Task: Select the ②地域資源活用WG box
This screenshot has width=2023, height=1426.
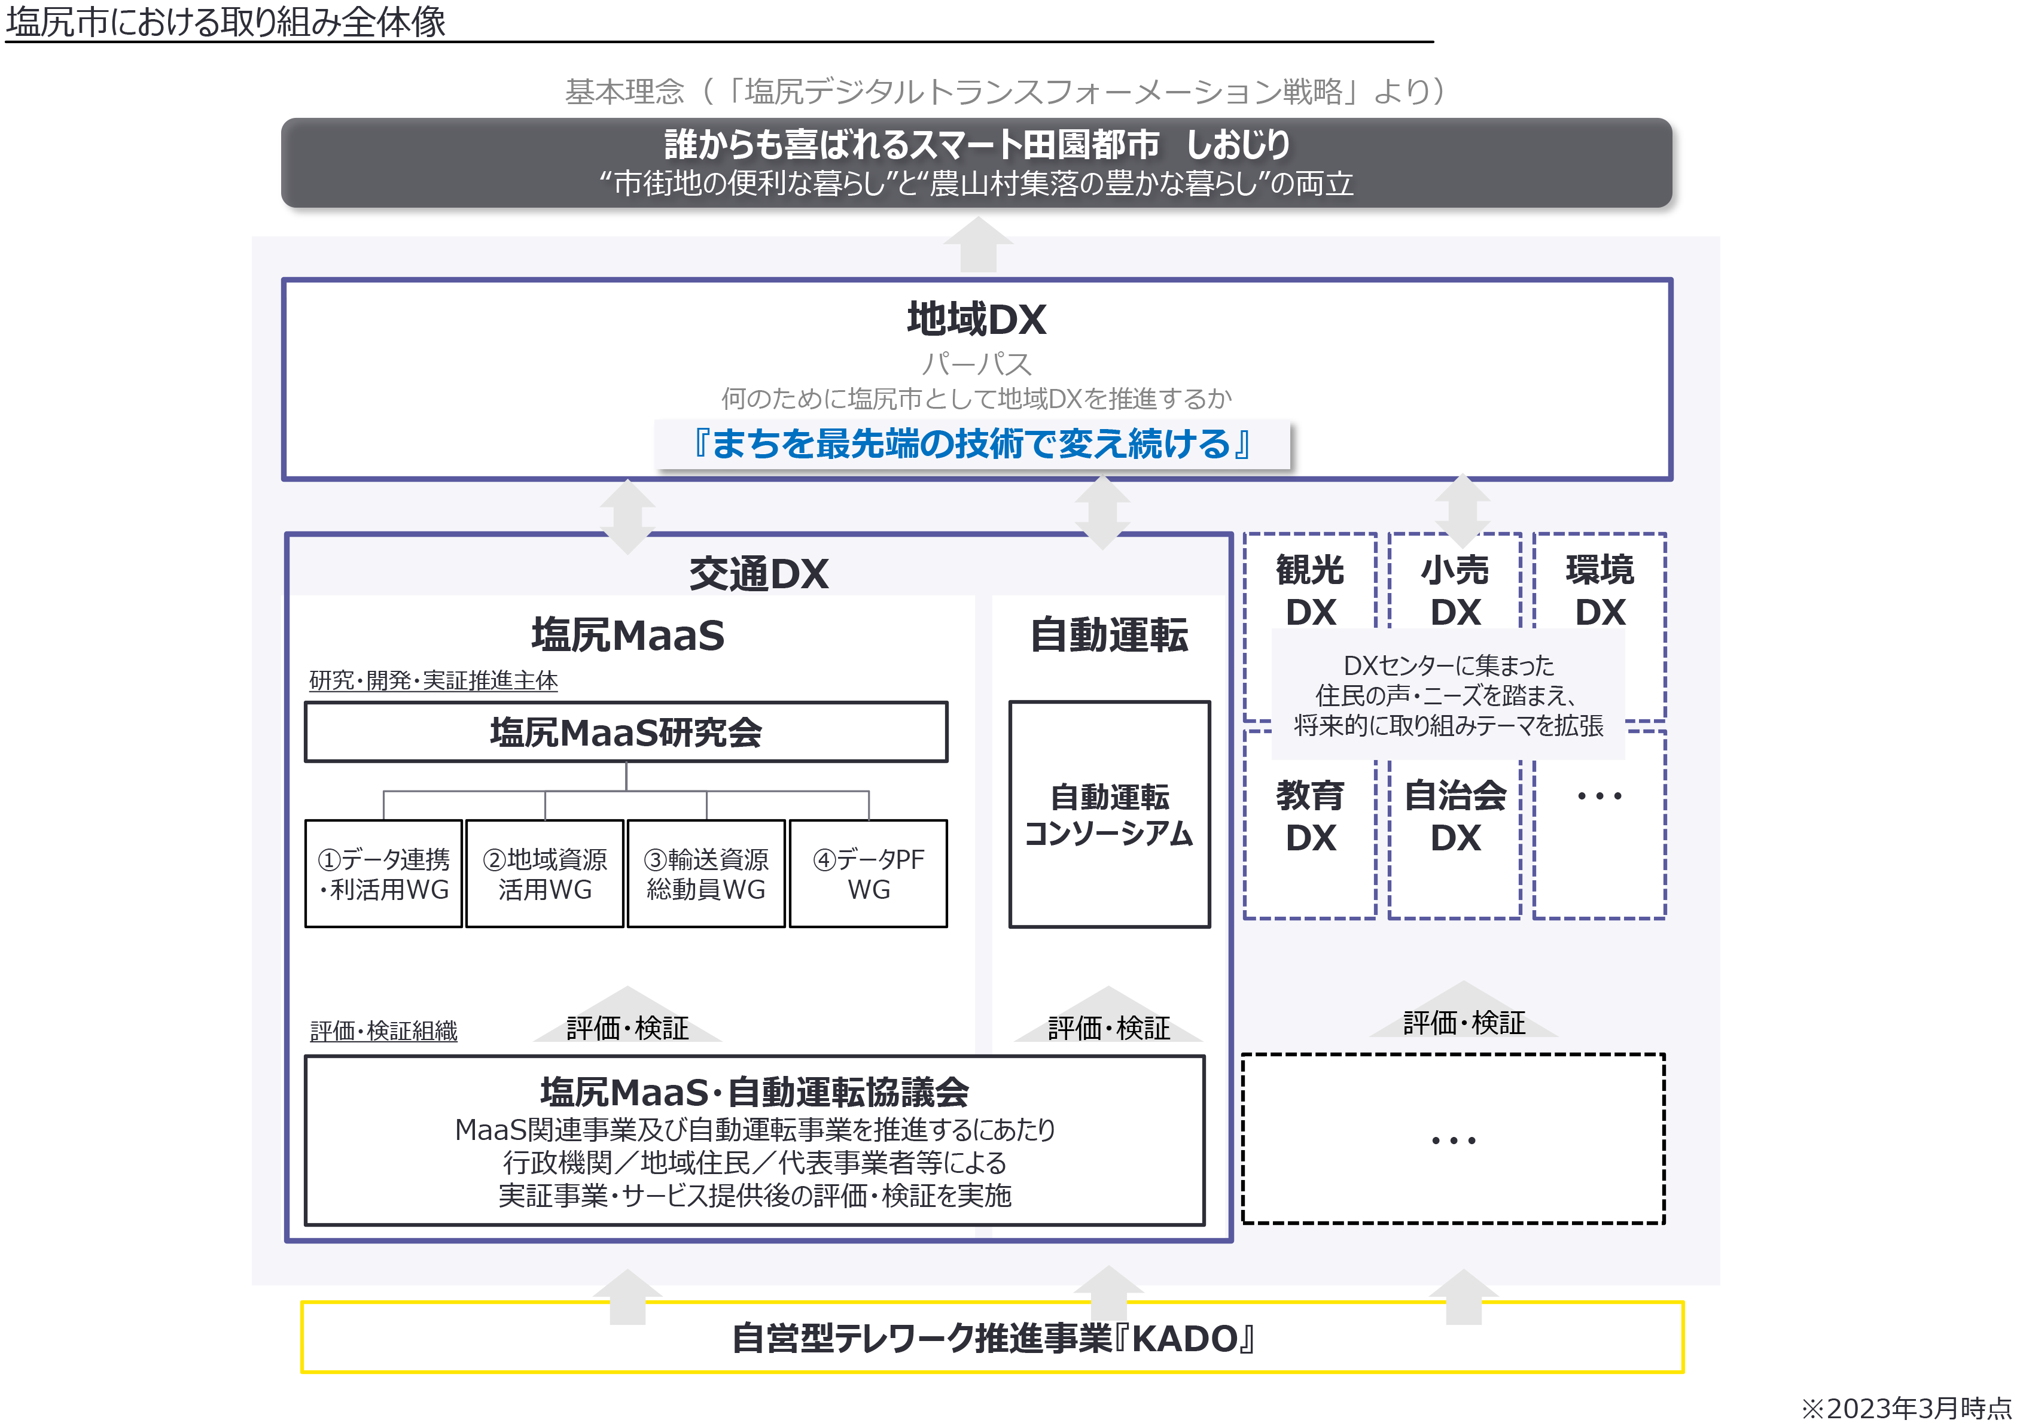Action: (x=544, y=874)
